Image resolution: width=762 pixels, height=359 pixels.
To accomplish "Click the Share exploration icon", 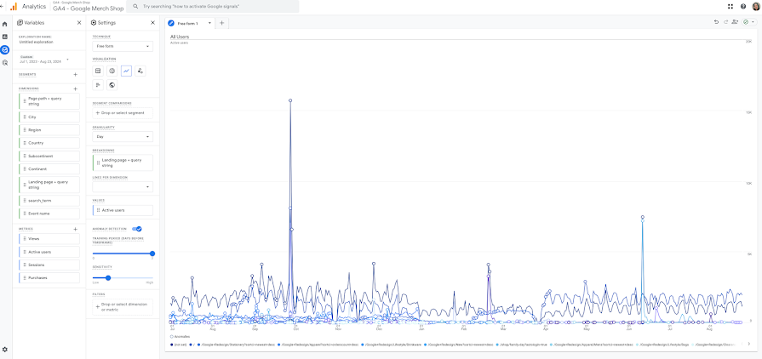I will [x=735, y=22].
